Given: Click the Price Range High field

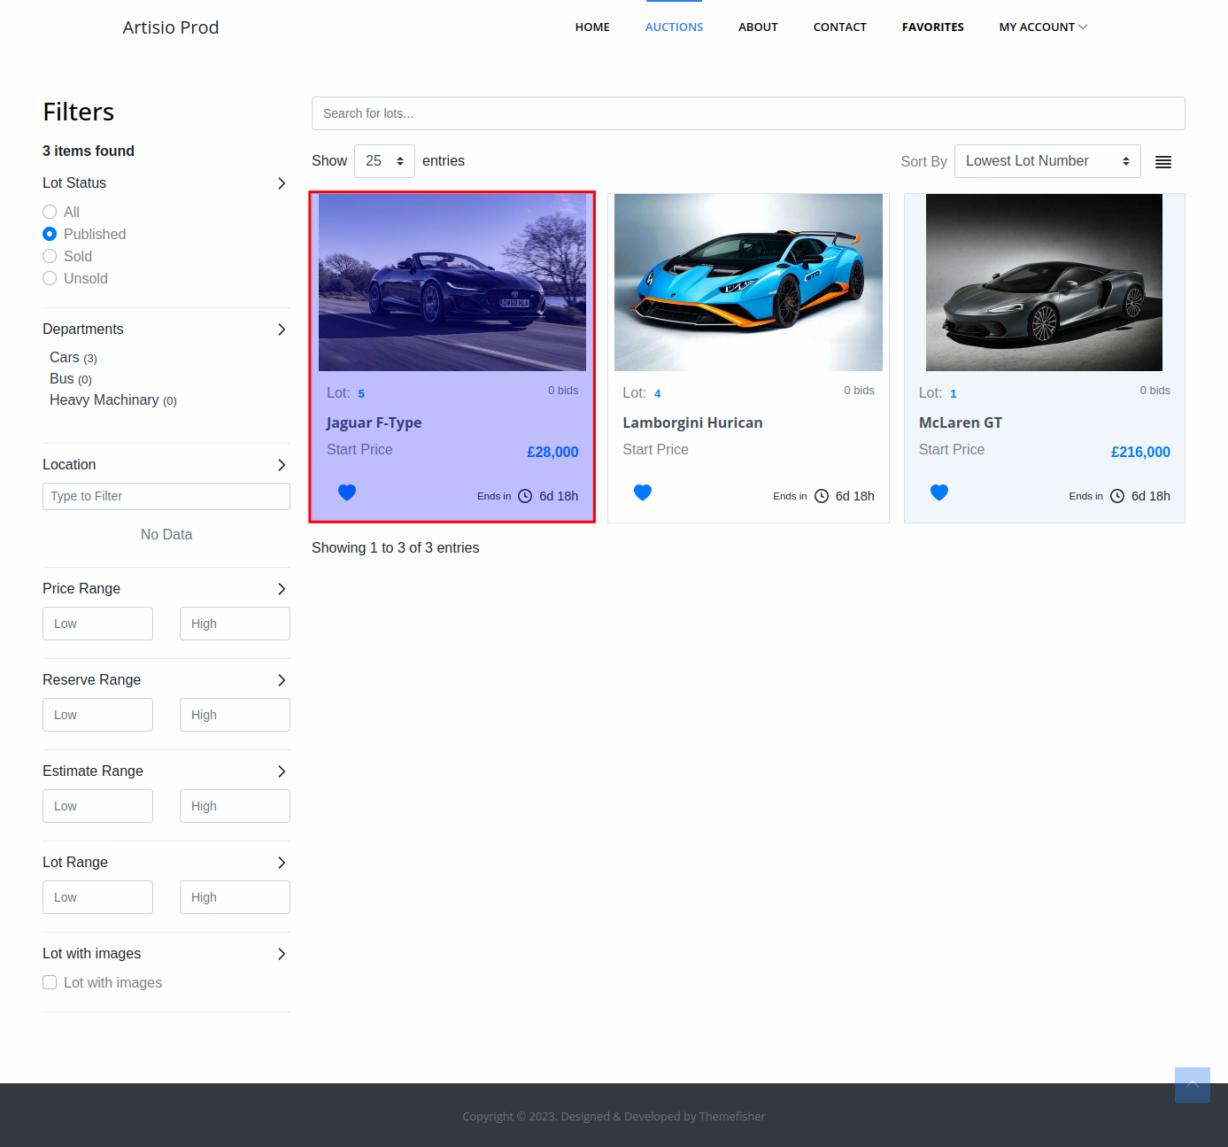Looking at the screenshot, I should tap(235, 624).
